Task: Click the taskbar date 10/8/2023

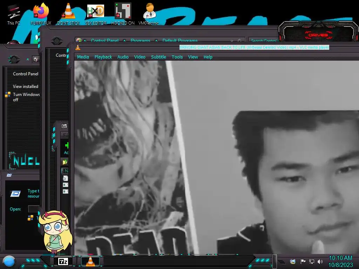Action: [x=341, y=265]
